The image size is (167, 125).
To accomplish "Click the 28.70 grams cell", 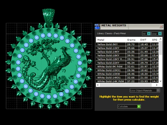I will click(132, 44).
